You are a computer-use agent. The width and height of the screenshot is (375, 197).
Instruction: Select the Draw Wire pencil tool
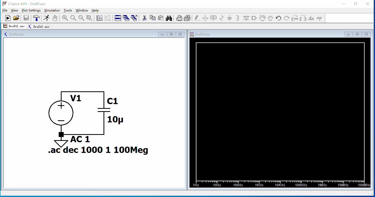(197, 18)
